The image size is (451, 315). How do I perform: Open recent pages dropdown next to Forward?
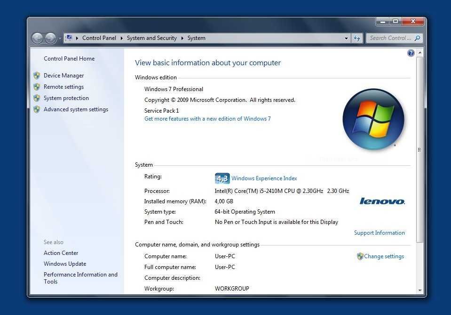60,38
